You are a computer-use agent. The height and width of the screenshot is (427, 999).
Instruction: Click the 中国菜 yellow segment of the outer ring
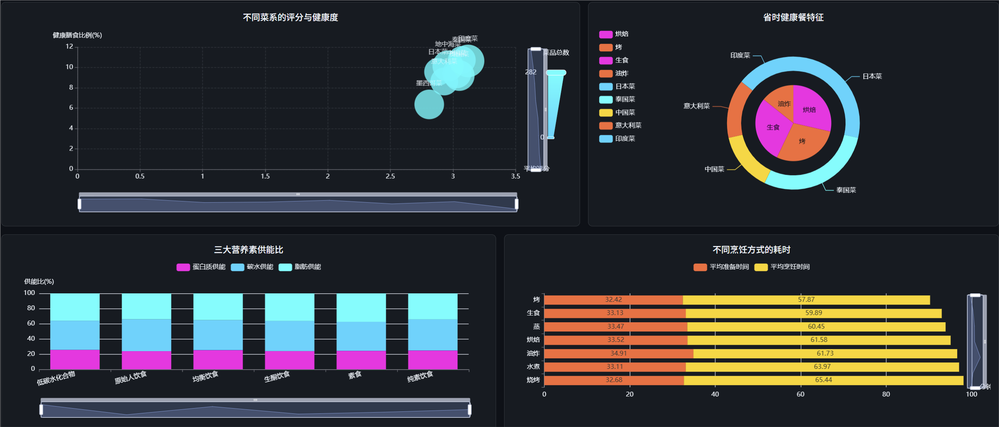746,160
